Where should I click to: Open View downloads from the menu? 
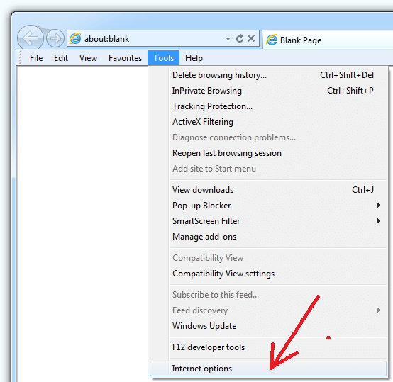pyautogui.click(x=268, y=190)
